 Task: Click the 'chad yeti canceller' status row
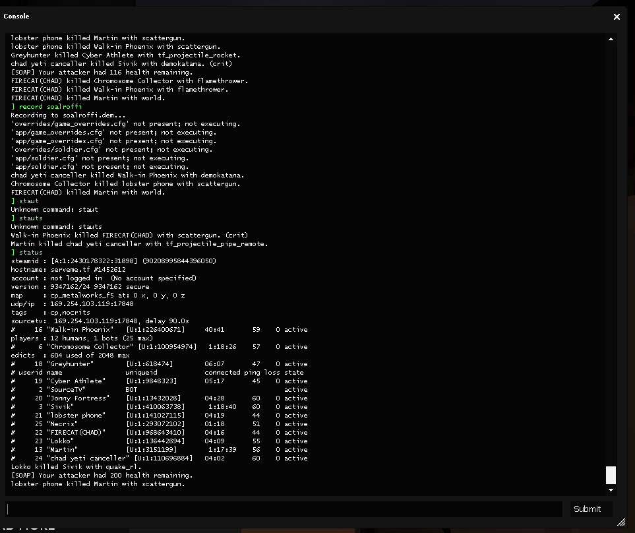[158, 458]
